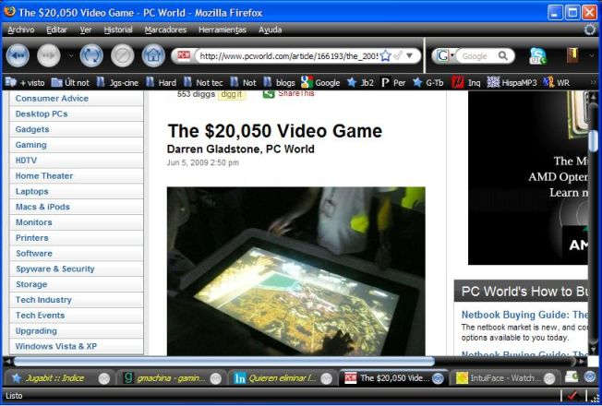Click the Google search input field
The height and width of the screenshot is (406, 602).
point(476,56)
